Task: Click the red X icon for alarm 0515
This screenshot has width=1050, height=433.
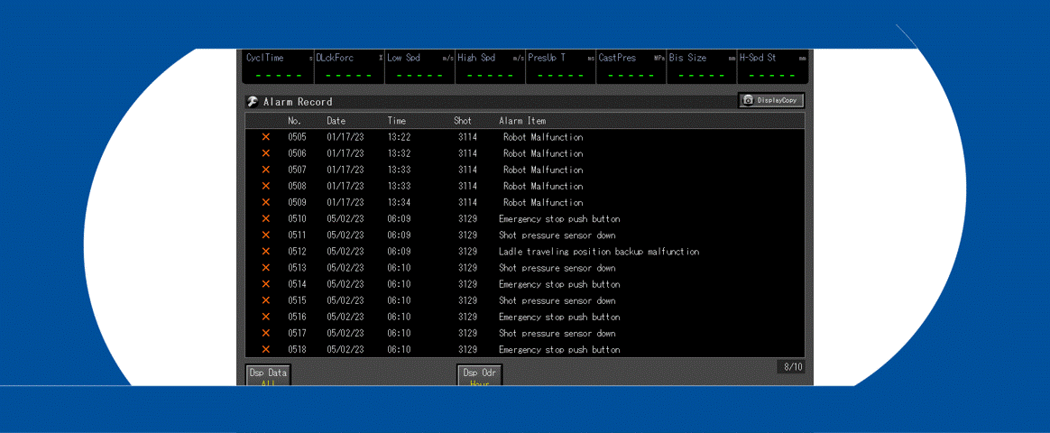Action: [266, 300]
